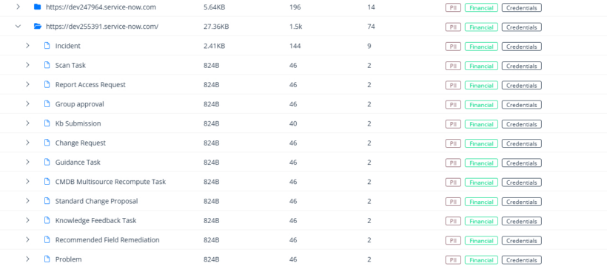Screen dimensions: 607x266
Task: Click the file icon beside Incident
Action: click(x=47, y=46)
